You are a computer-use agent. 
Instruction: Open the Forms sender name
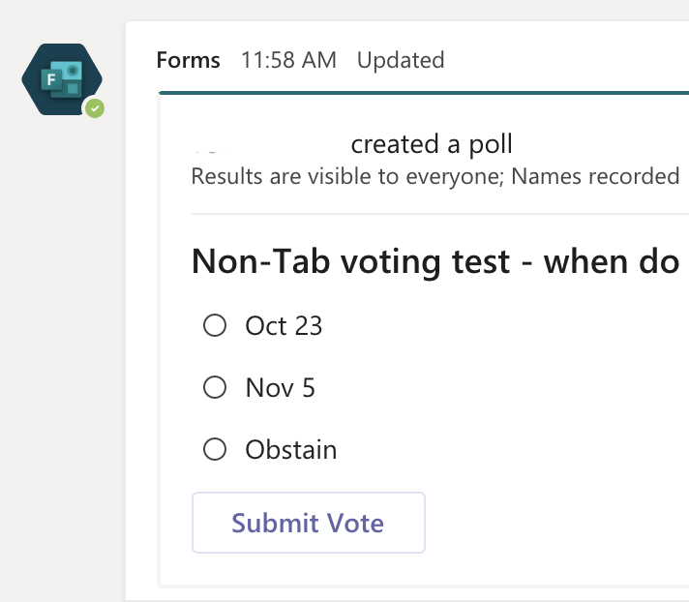[189, 60]
